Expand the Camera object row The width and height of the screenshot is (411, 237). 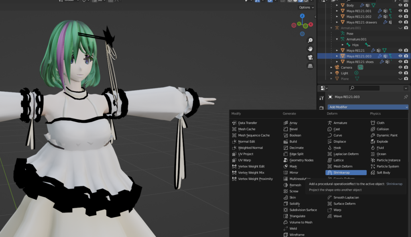[331, 67]
